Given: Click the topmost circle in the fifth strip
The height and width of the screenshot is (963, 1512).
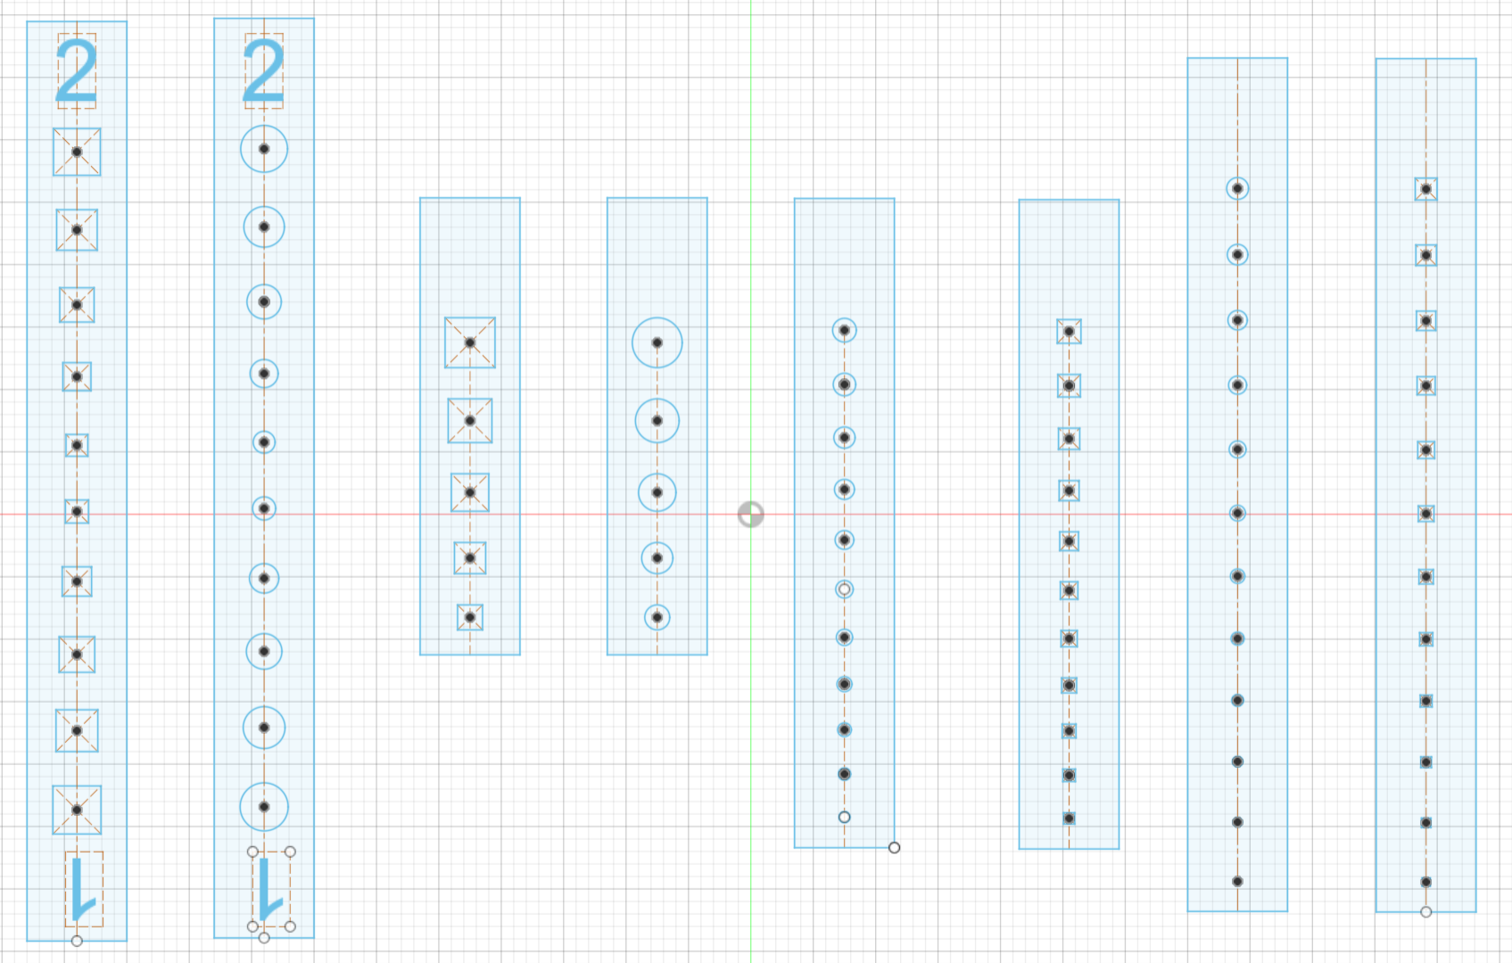Looking at the screenshot, I should pyautogui.click(x=844, y=330).
